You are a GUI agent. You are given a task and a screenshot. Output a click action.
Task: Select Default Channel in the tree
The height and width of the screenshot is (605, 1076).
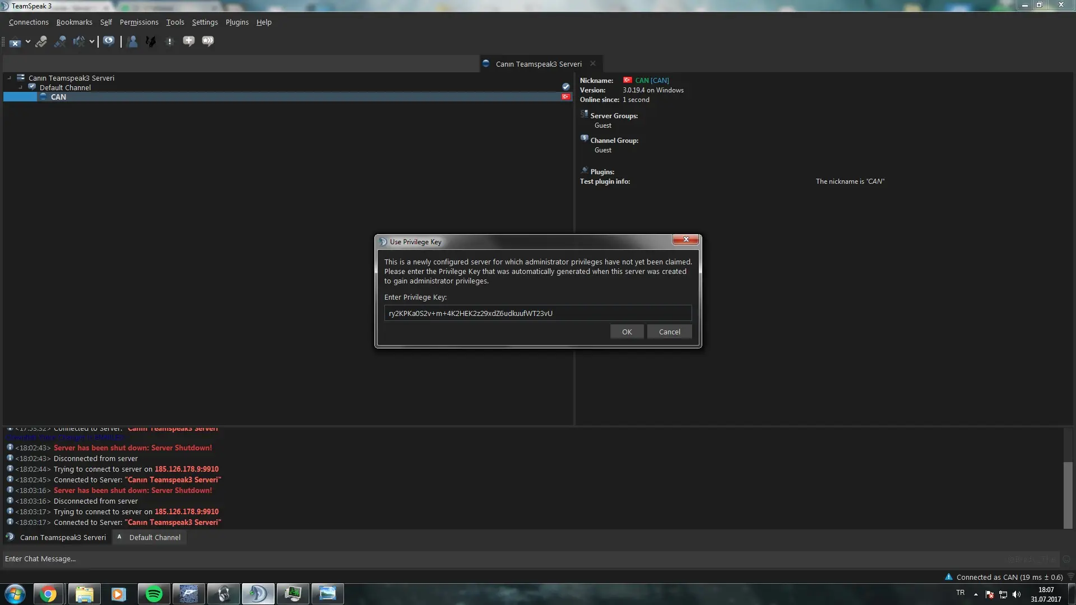(x=65, y=87)
